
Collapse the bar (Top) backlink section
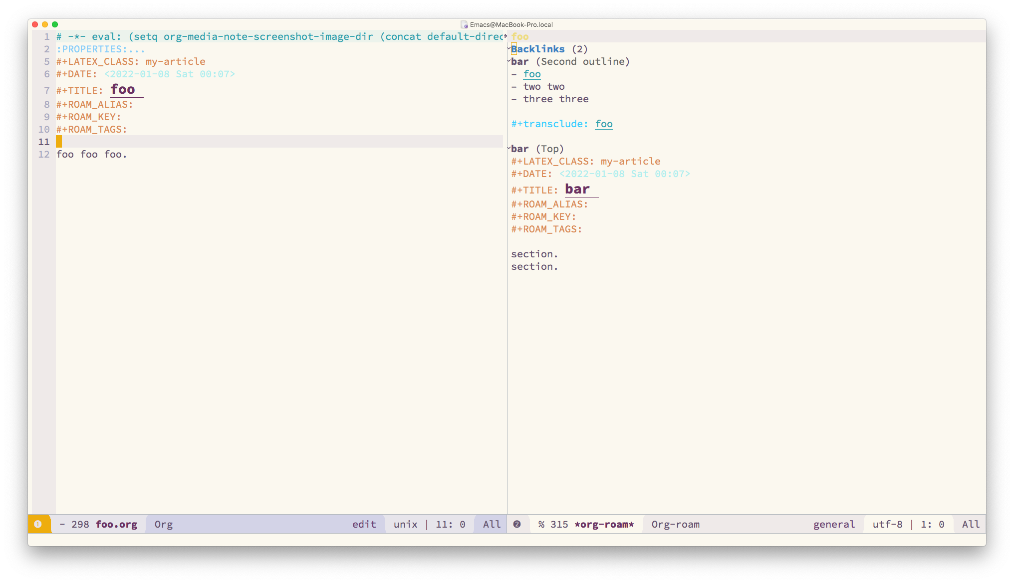coord(509,148)
